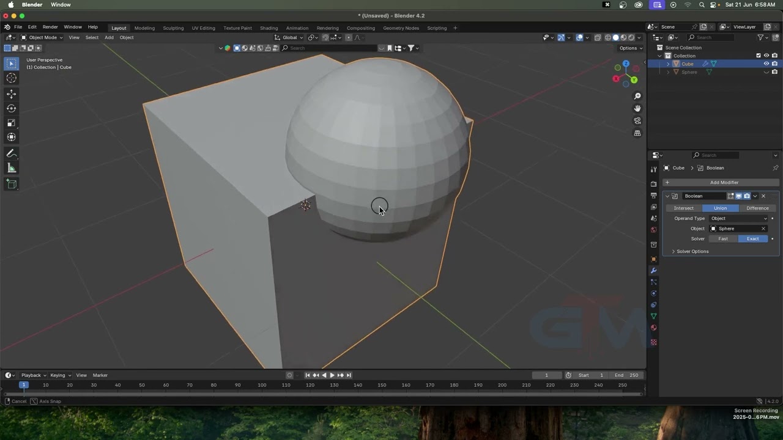
Task: Select the Cursor tool in the left toolbar
Action: (x=12, y=78)
